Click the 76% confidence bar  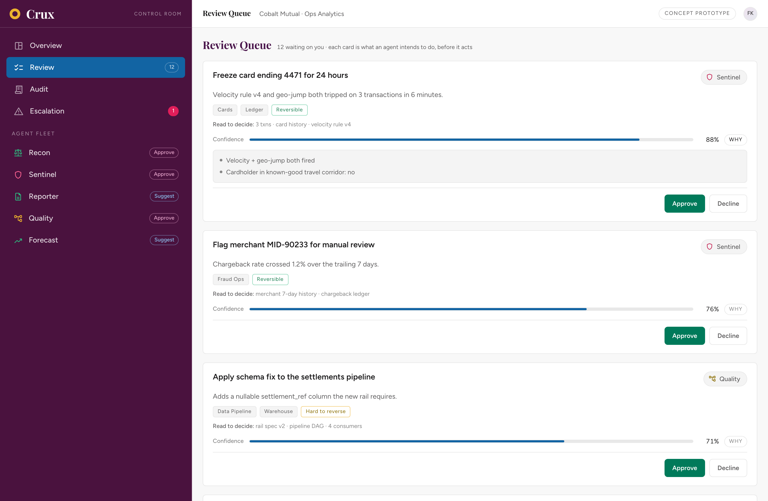click(471, 309)
